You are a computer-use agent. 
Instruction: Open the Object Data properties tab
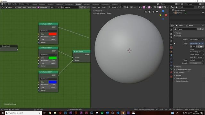(171, 69)
